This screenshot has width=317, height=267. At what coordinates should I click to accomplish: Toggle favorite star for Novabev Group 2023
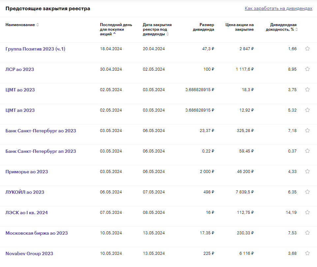[x=307, y=253]
